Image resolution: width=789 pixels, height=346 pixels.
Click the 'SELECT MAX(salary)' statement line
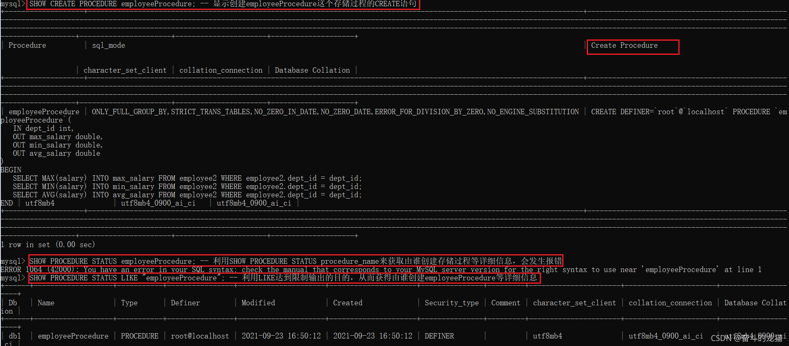point(187,178)
